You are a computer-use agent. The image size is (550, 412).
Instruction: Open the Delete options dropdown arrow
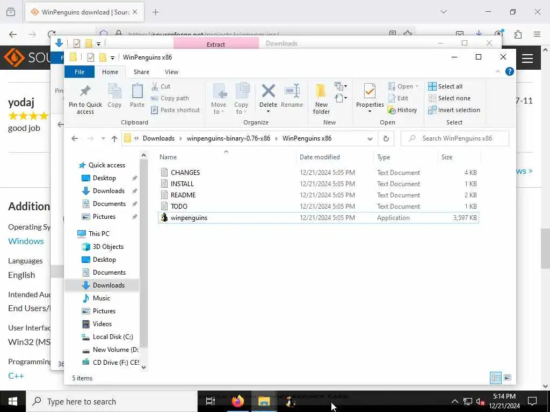[269, 112]
